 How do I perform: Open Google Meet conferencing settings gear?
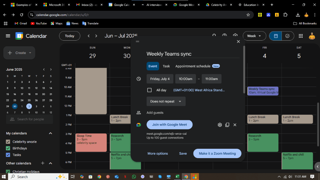[x=220, y=125]
